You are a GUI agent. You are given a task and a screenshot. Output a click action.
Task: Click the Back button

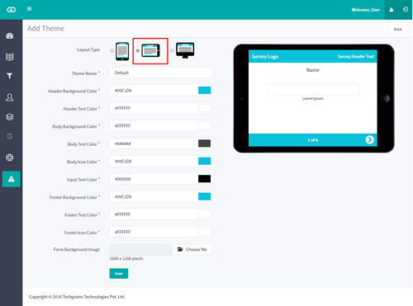(x=397, y=29)
